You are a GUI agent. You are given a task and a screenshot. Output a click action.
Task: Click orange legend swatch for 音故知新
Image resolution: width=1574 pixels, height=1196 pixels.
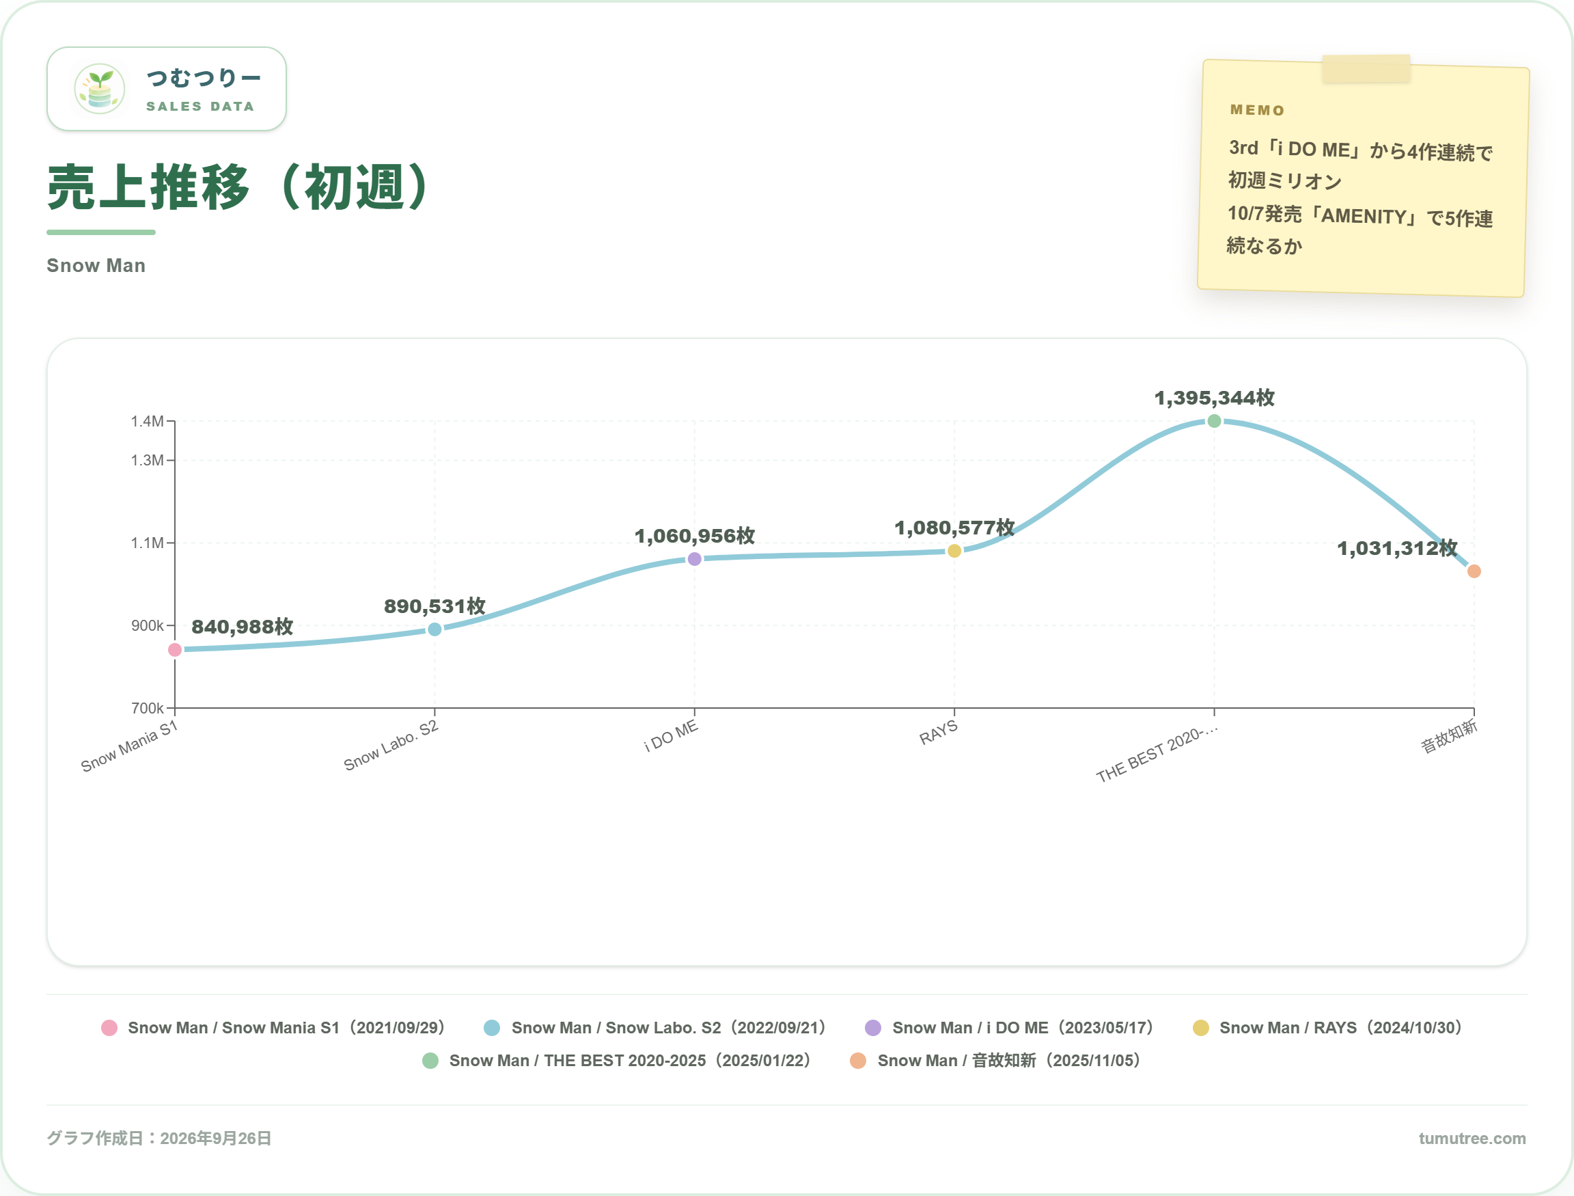point(858,1061)
